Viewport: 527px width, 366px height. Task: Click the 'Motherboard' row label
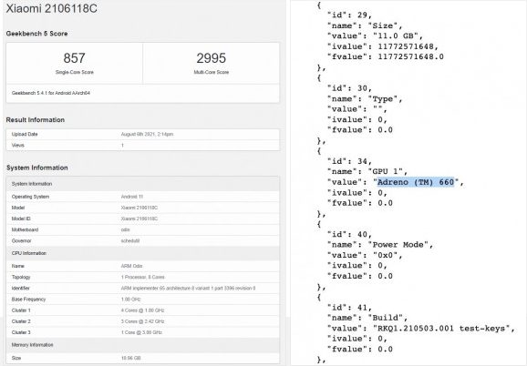[x=25, y=229]
